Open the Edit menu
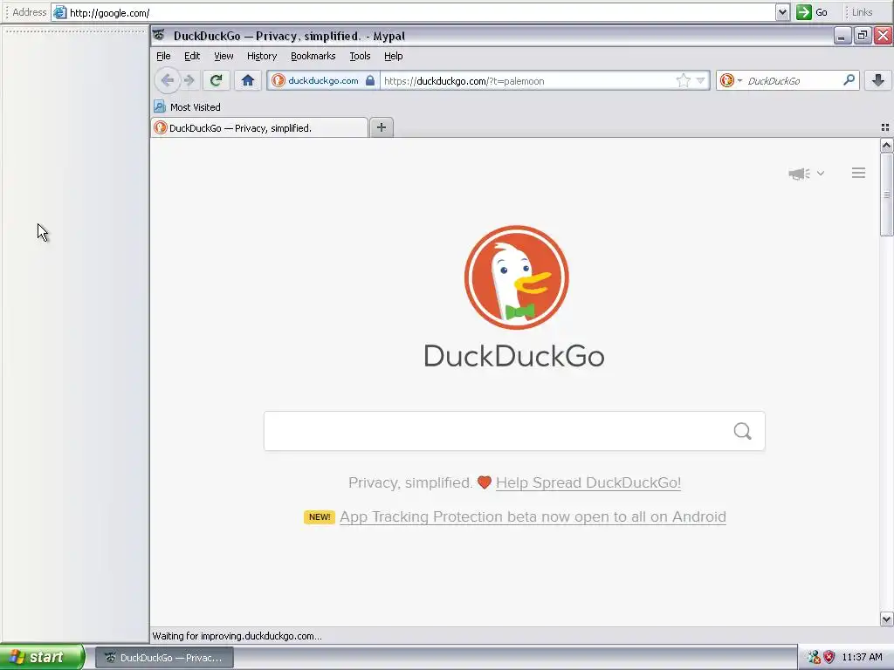 (x=192, y=56)
